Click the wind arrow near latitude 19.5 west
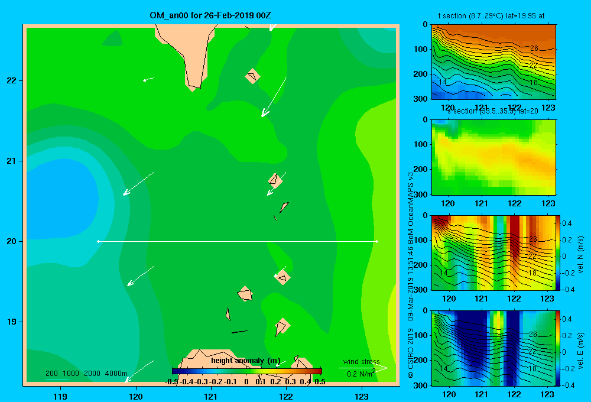 (x=140, y=275)
